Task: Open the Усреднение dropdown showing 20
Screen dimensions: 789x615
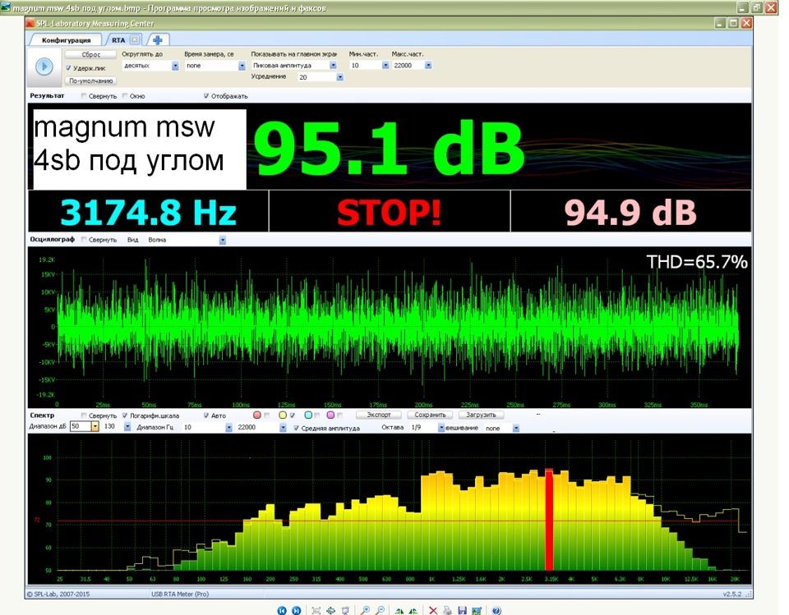Action: point(339,77)
